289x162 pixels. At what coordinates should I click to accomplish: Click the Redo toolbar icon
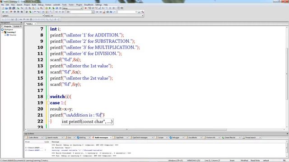click(22, 8)
